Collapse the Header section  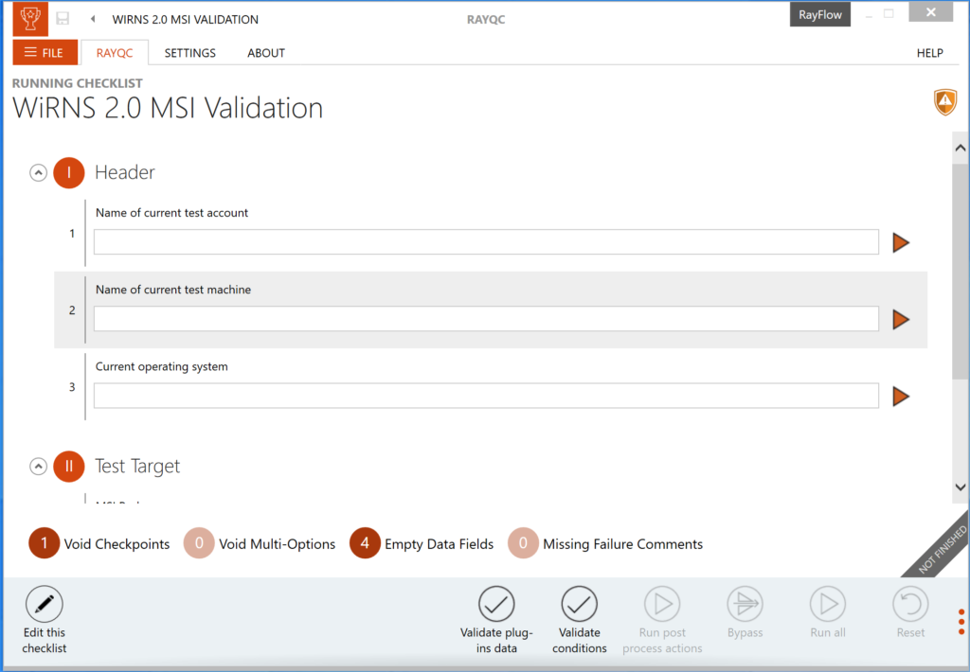tap(38, 172)
